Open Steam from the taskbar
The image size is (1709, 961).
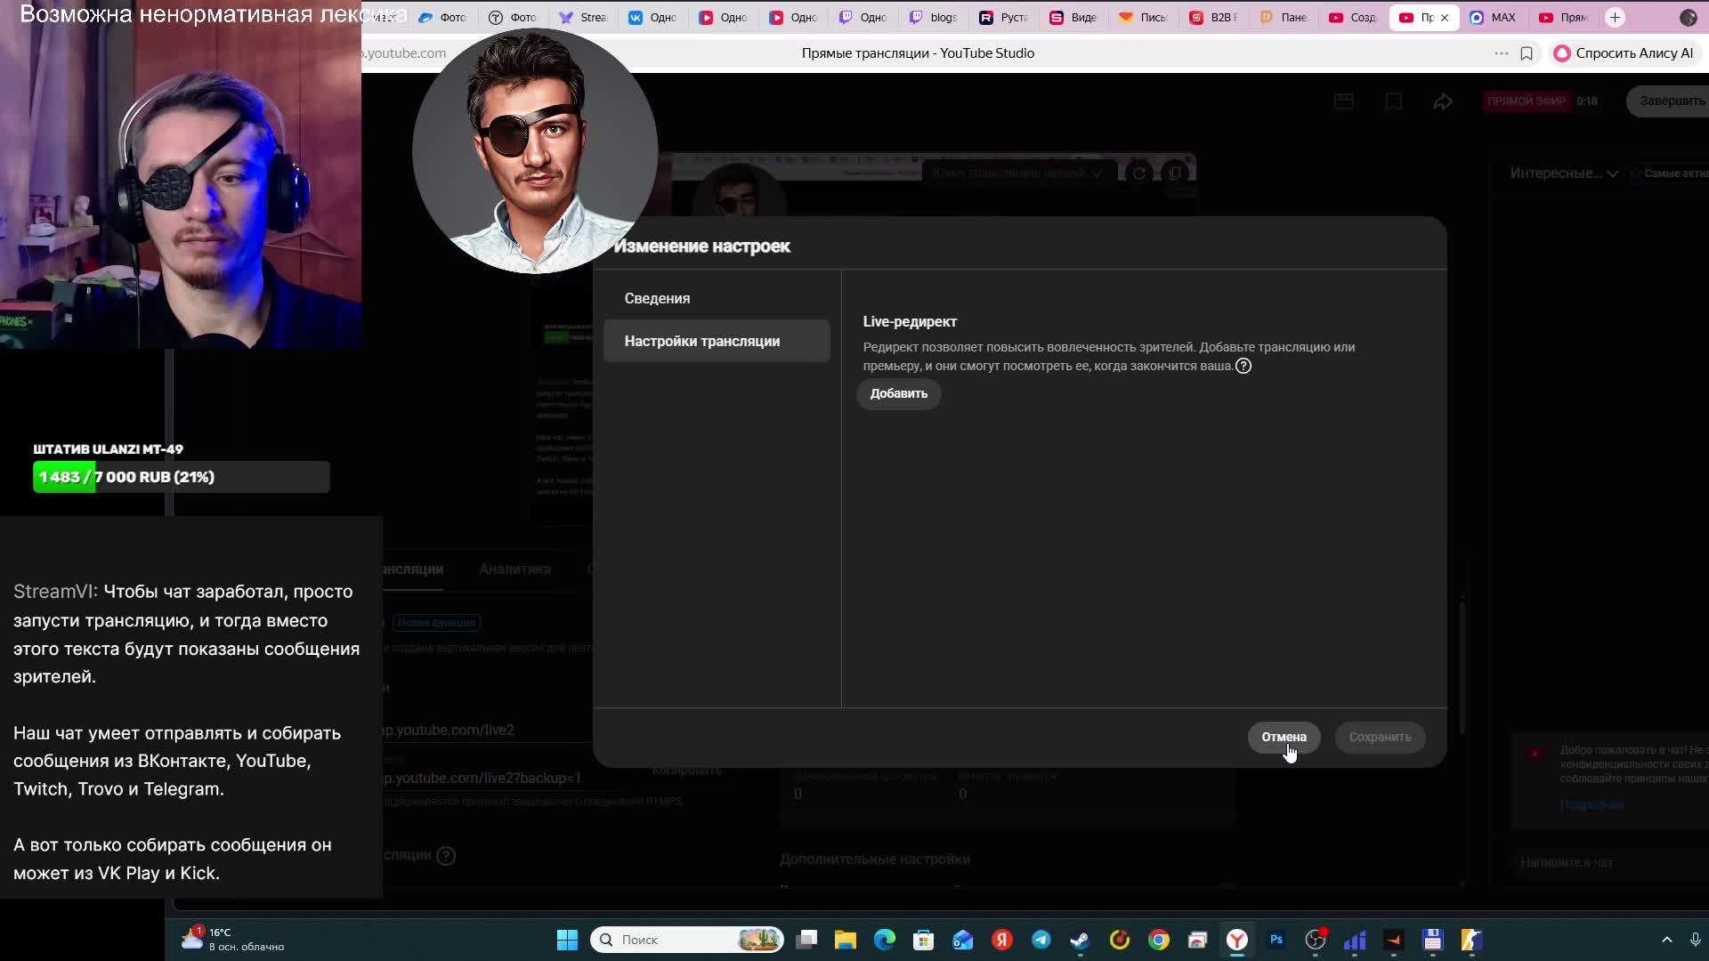1080,940
